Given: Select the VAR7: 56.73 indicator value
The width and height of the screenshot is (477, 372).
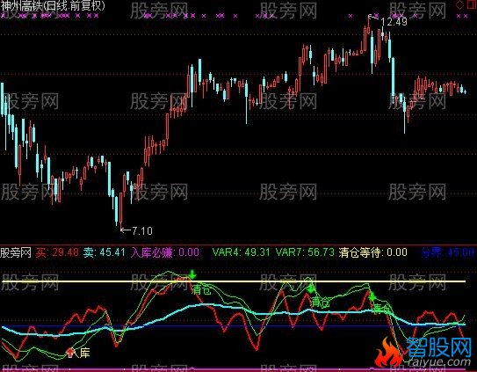Looking at the screenshot, I should [x=305, y=252].
